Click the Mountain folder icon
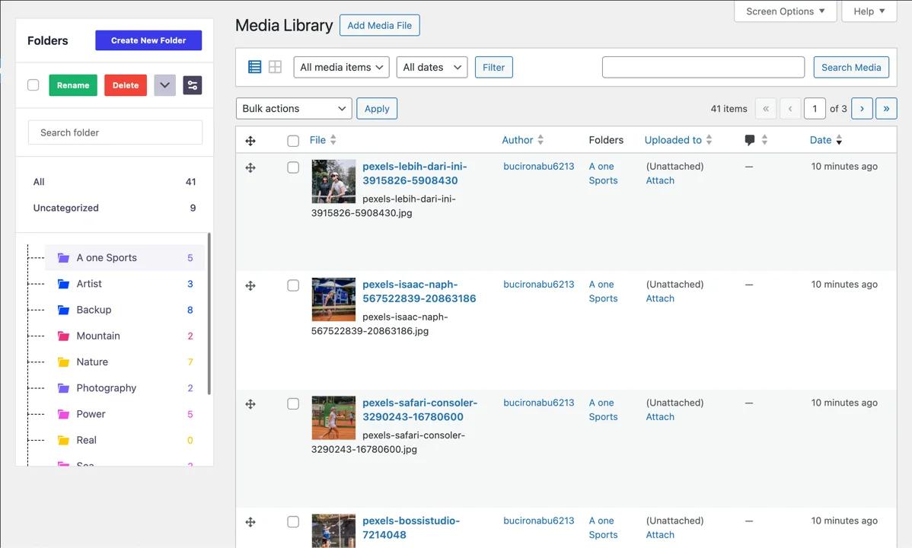Screen dimensions: 912x548 63,336
